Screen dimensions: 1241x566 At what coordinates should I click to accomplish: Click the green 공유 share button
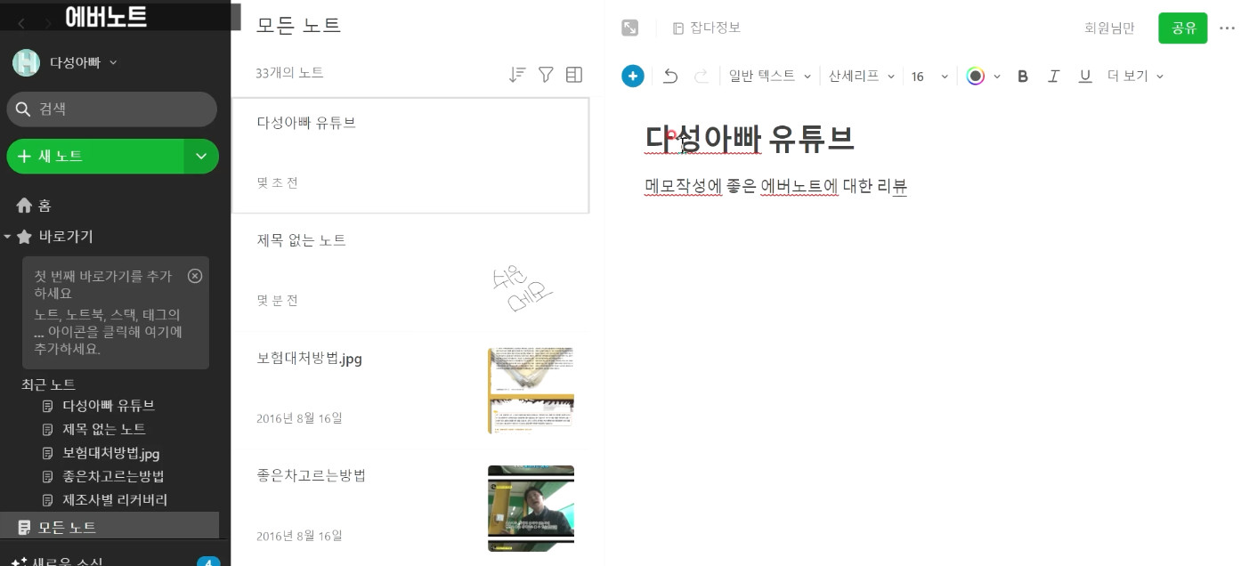[1183, 28]
